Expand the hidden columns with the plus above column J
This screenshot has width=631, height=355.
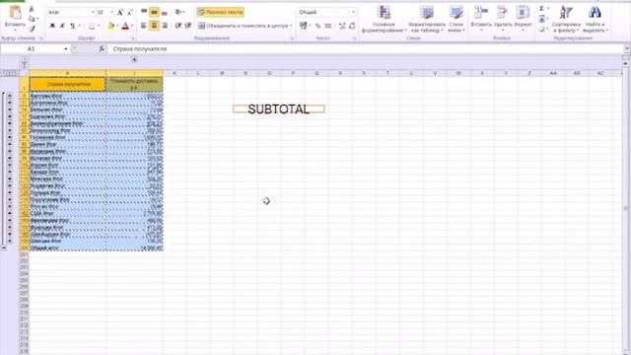pyautogui.click(x=134, y=60)
